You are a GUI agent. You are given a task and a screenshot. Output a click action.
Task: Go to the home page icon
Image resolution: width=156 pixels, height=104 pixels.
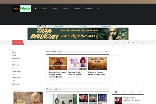point(35,9)
